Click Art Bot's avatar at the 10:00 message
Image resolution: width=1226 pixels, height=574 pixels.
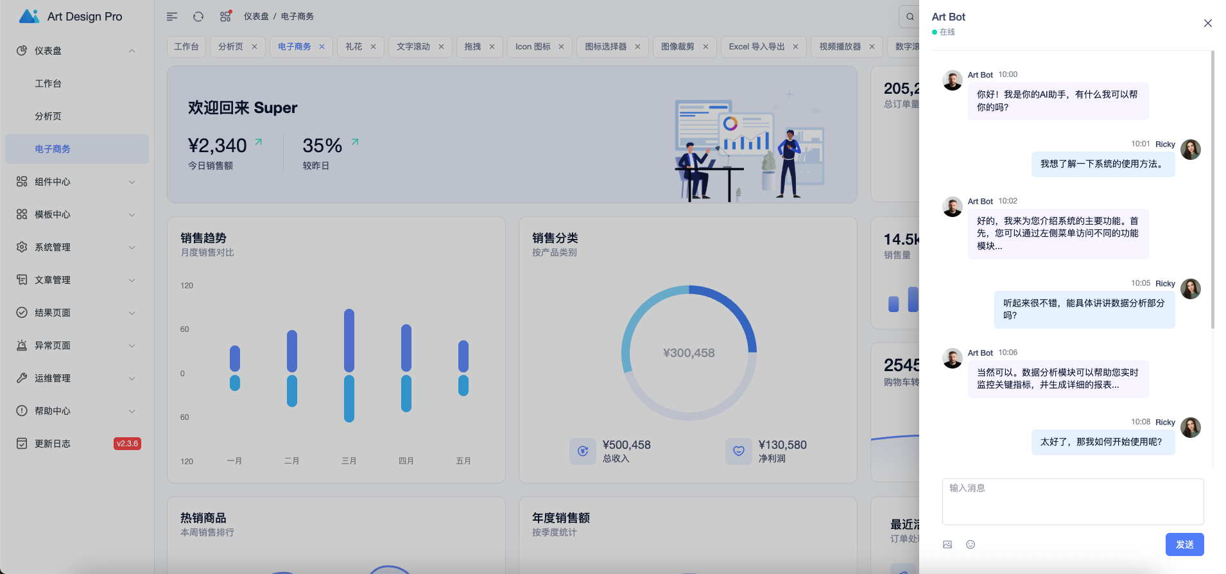tap(953, 80)
